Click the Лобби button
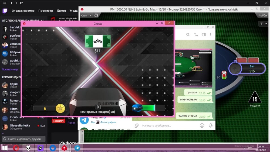This screenshot has width=270, height=152. 262,16
